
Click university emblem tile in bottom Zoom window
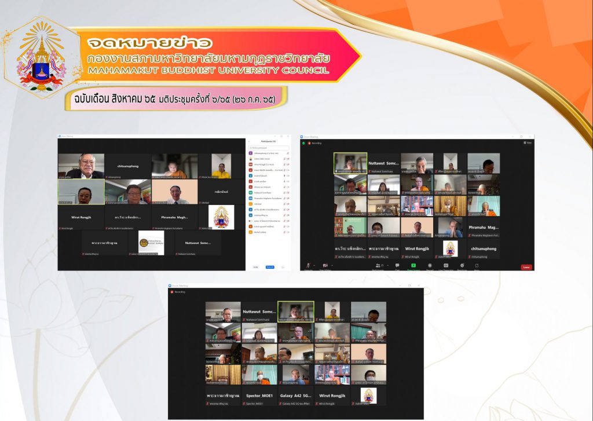(x=368, y=396)
